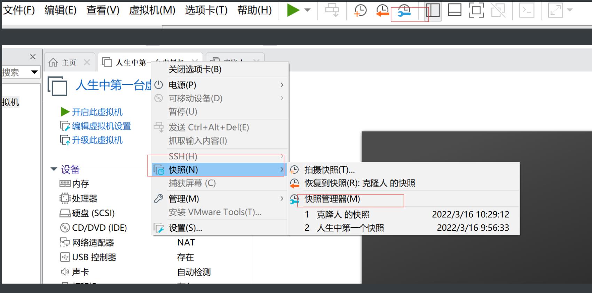Screen dimensions: 592x293
Task: Choose 恢复到快照(R): 克隆人 的快照
Action: pos(403,183)
